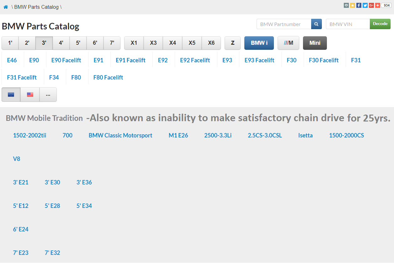Select the 5' series button
Viewport: 394px width, 263px height.
(78, 43)
